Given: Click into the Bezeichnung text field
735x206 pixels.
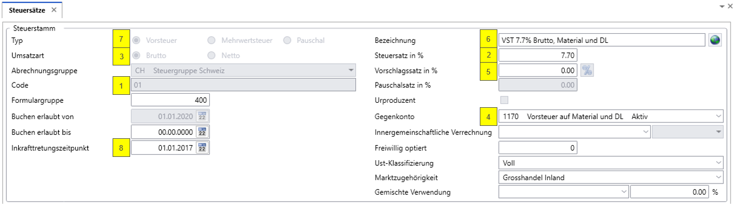Looking at the screenshot, I should (x=602, y=40).
